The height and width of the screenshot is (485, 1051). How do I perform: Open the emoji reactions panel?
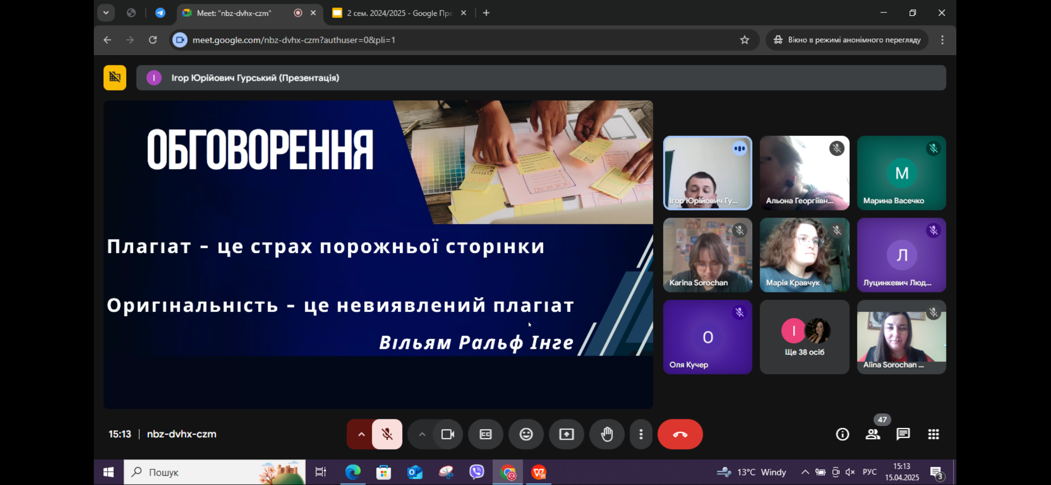526,434
